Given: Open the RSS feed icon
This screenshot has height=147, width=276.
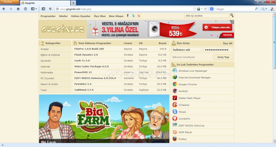Looking at the screenshot, I should pyautogui.click(x=139, y=16).
